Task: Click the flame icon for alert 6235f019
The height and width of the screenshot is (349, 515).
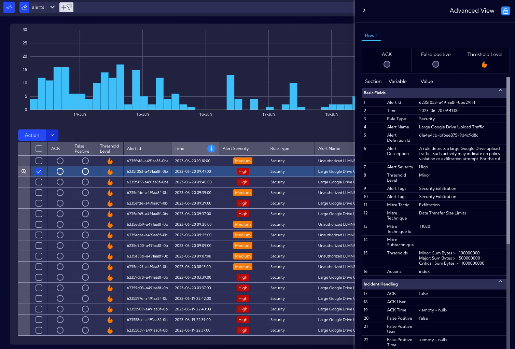Action: (110, 182)
